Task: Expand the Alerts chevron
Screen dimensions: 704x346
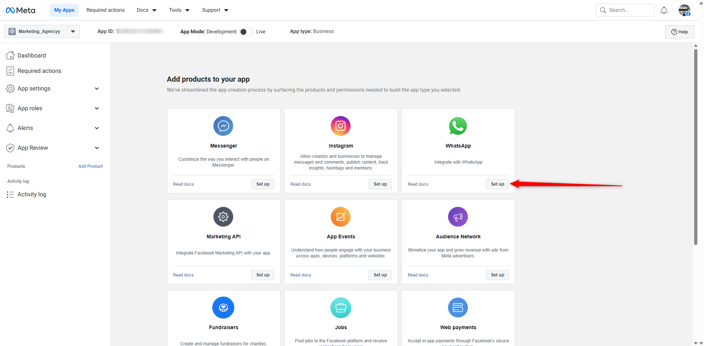Action: coord(97,128)
